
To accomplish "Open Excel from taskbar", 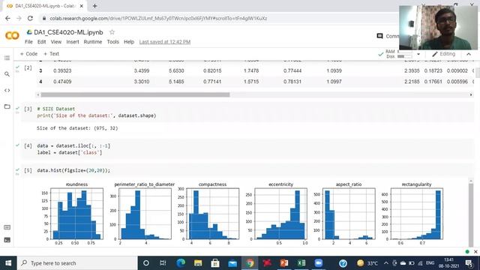I will [301, 263].
